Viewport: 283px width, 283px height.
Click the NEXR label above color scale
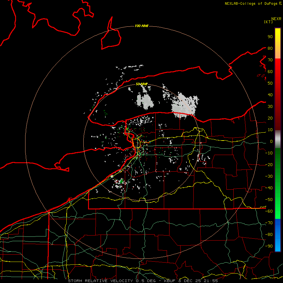276,19
